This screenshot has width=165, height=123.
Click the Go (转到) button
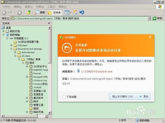[157, 18]
